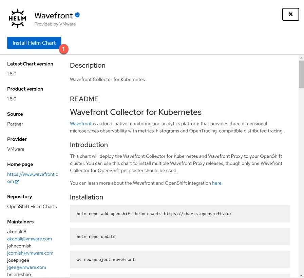
Task: Click the vertical scrollbar thumb
Action: click(301, 74)
